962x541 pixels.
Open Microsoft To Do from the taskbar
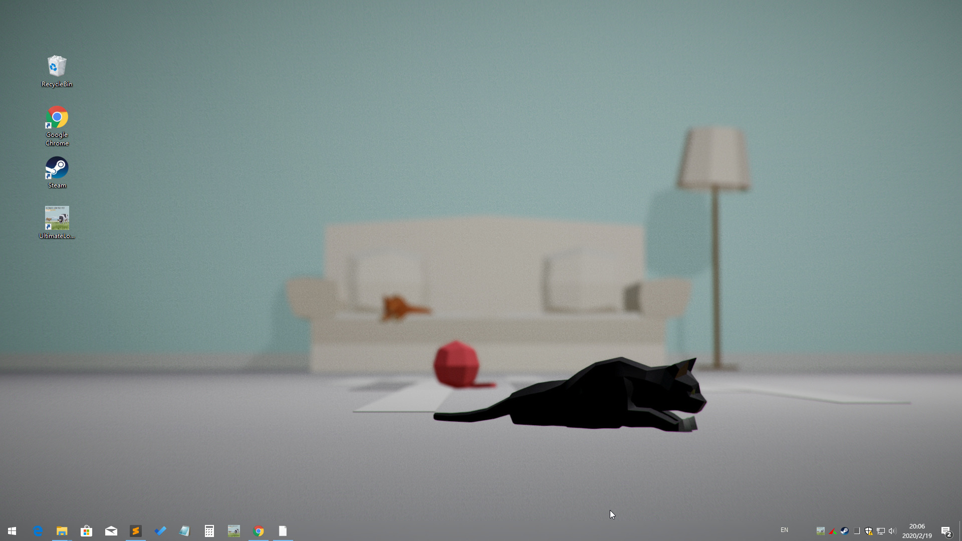coord(160,531)
